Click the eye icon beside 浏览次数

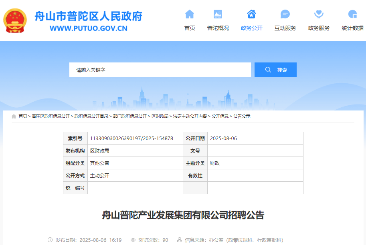[133, 240]
